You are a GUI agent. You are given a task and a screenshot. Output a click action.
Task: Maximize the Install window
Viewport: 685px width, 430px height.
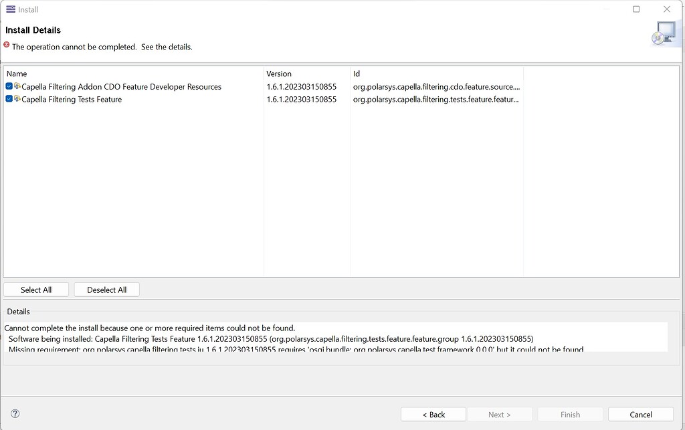point(636,9)
